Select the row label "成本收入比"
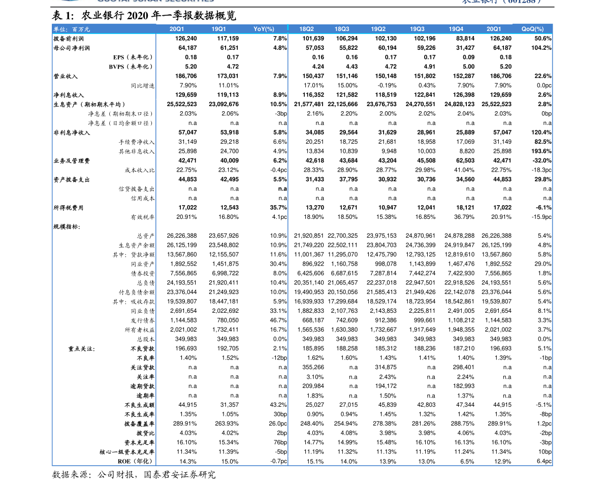The height and width of the screenshot is (490, 605). (140, 170)
